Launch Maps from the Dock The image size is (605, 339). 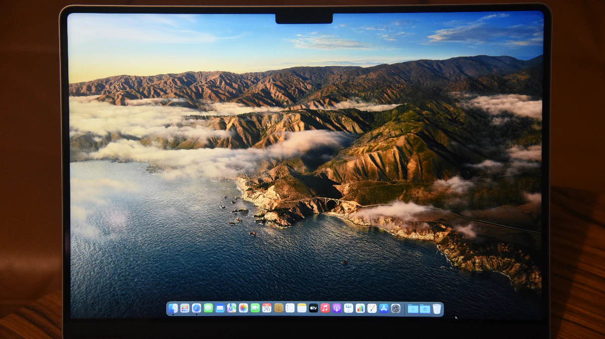coord(232,308)
